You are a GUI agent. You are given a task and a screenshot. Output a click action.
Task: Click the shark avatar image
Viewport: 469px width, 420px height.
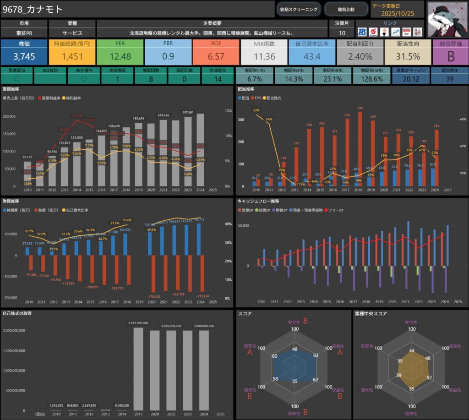point(447,19)
